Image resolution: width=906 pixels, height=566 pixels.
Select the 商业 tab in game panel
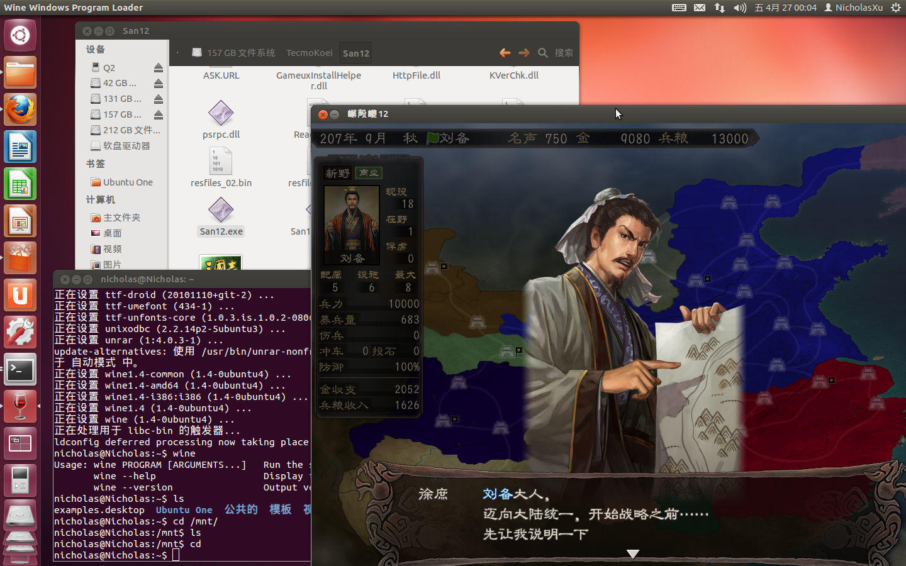click(x=369, y=172)
